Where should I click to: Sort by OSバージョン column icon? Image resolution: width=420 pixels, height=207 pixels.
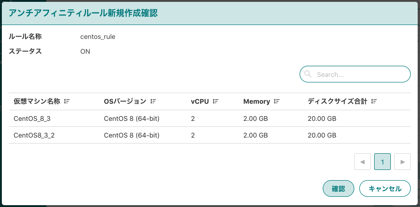click(x=153, y=101)
